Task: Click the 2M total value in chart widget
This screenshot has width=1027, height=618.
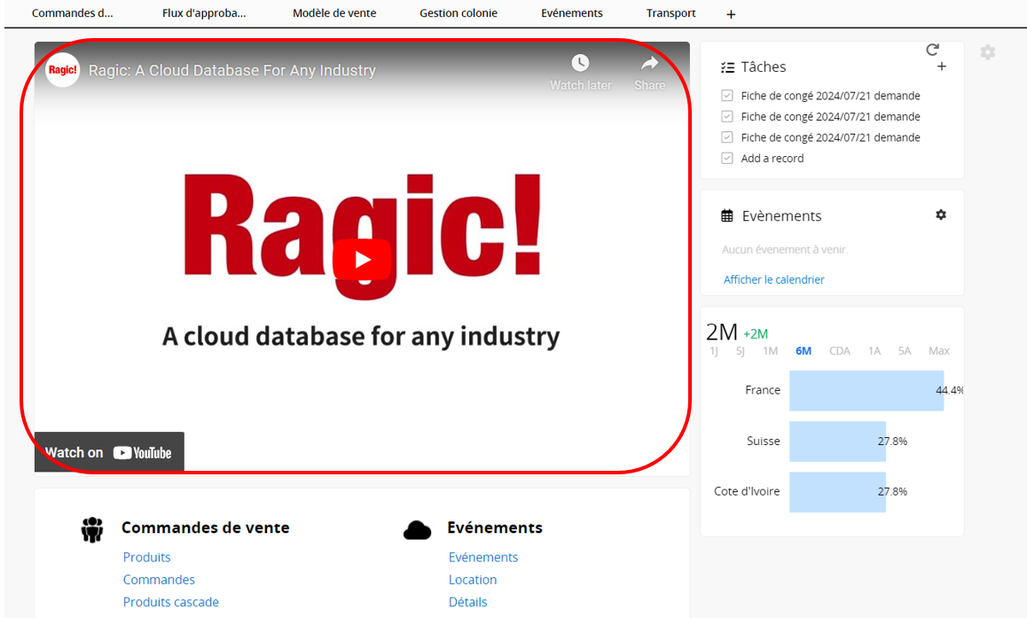Action: 722,332
